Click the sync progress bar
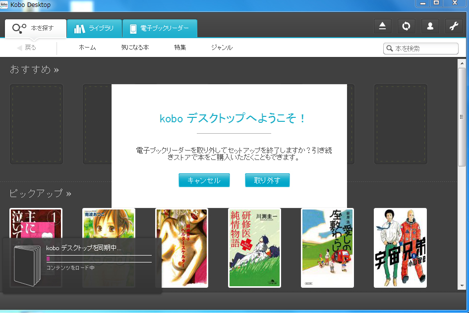The image size is (469, 313). (x=99, y=259)
